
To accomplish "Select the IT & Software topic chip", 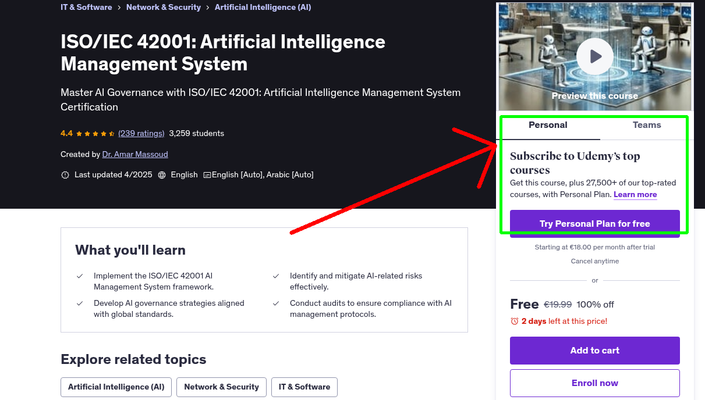I will [x=304, y=387].
